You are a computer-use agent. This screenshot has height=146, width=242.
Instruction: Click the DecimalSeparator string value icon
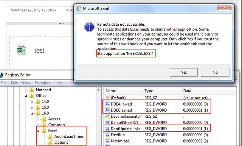pos(107,116)
